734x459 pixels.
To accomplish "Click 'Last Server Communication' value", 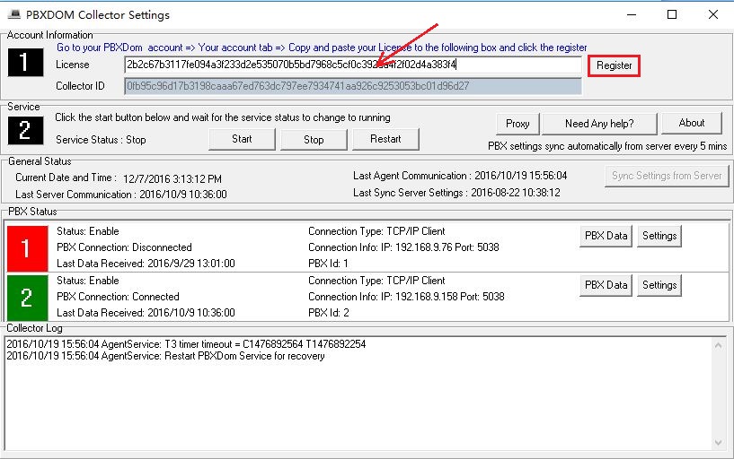I will [x=183, y=195].
